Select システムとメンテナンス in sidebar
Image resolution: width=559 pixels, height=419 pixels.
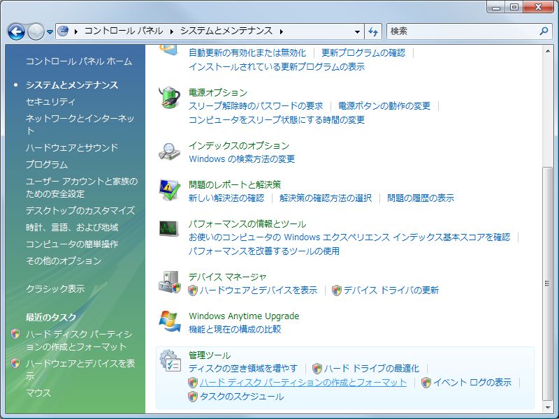pyautogui.click(x=72, y=84)
